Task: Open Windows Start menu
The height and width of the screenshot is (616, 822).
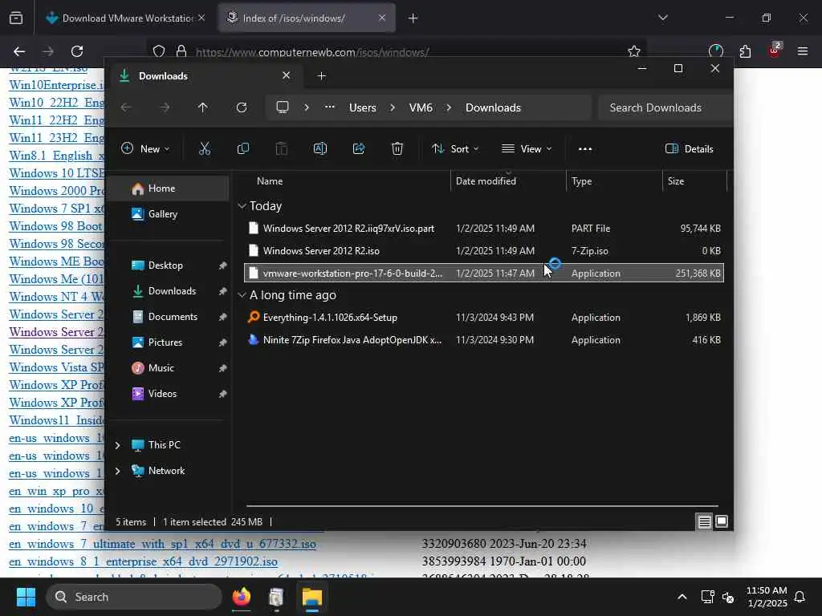Action: 26,597
